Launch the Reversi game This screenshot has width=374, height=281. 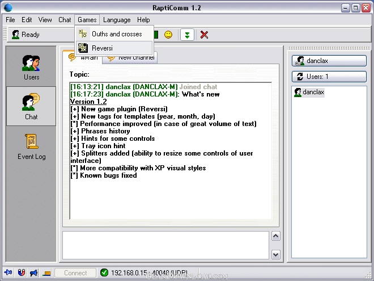click(x=114, y=48)
